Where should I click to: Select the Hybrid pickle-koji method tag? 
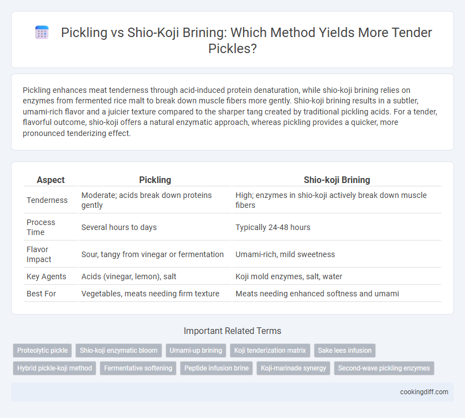click(55, 368)
